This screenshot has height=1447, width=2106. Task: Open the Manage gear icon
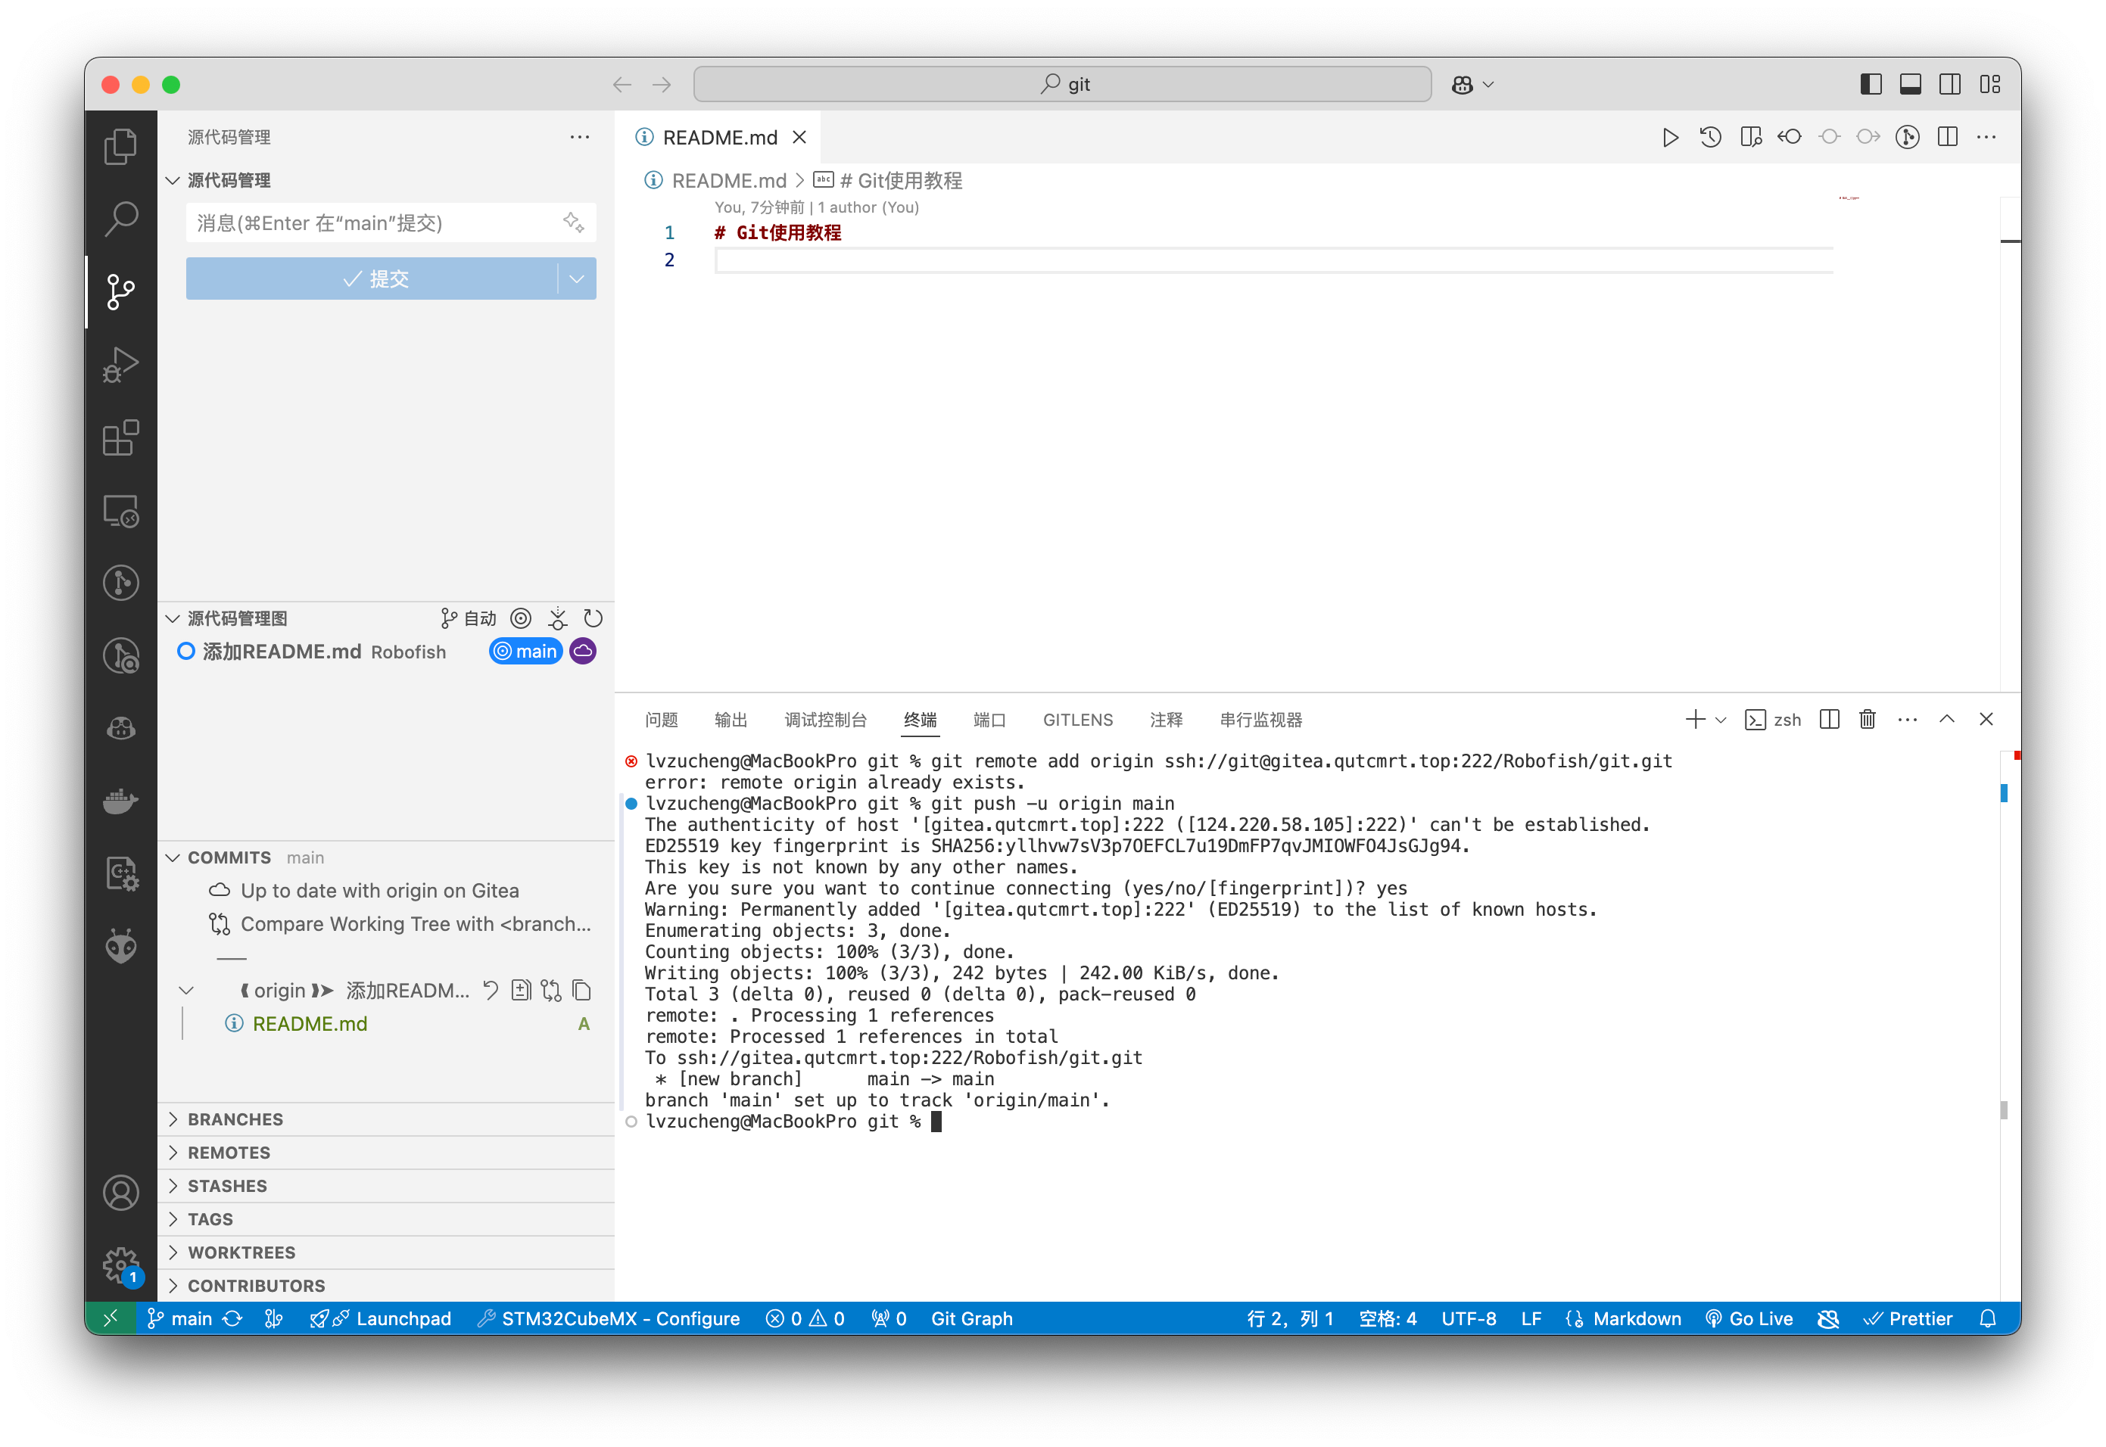tap(120, 1265)
